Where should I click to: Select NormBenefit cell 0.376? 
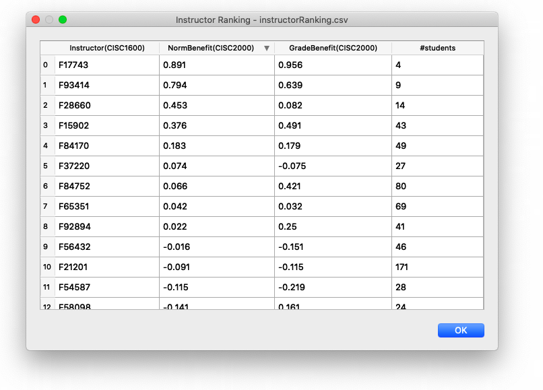pyautogui.click(x=216, y=126)
